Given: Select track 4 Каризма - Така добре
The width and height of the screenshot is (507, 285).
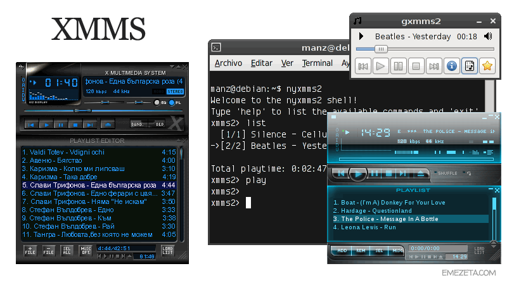Looking at the screenshot, I should coord(99,177).
